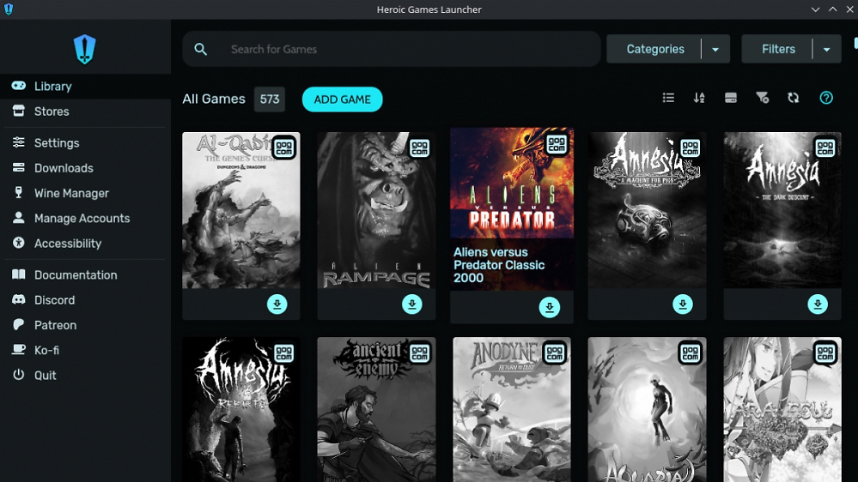Expand the Filters dropdown arrow
Image resolution: width=858 pixels, height=482 pixels.
[827, 49]
